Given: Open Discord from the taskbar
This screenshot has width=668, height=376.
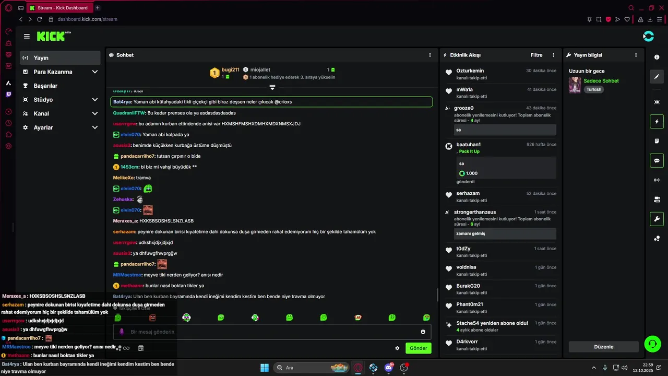Looking at the screenshot, I should tap(388, 368).
